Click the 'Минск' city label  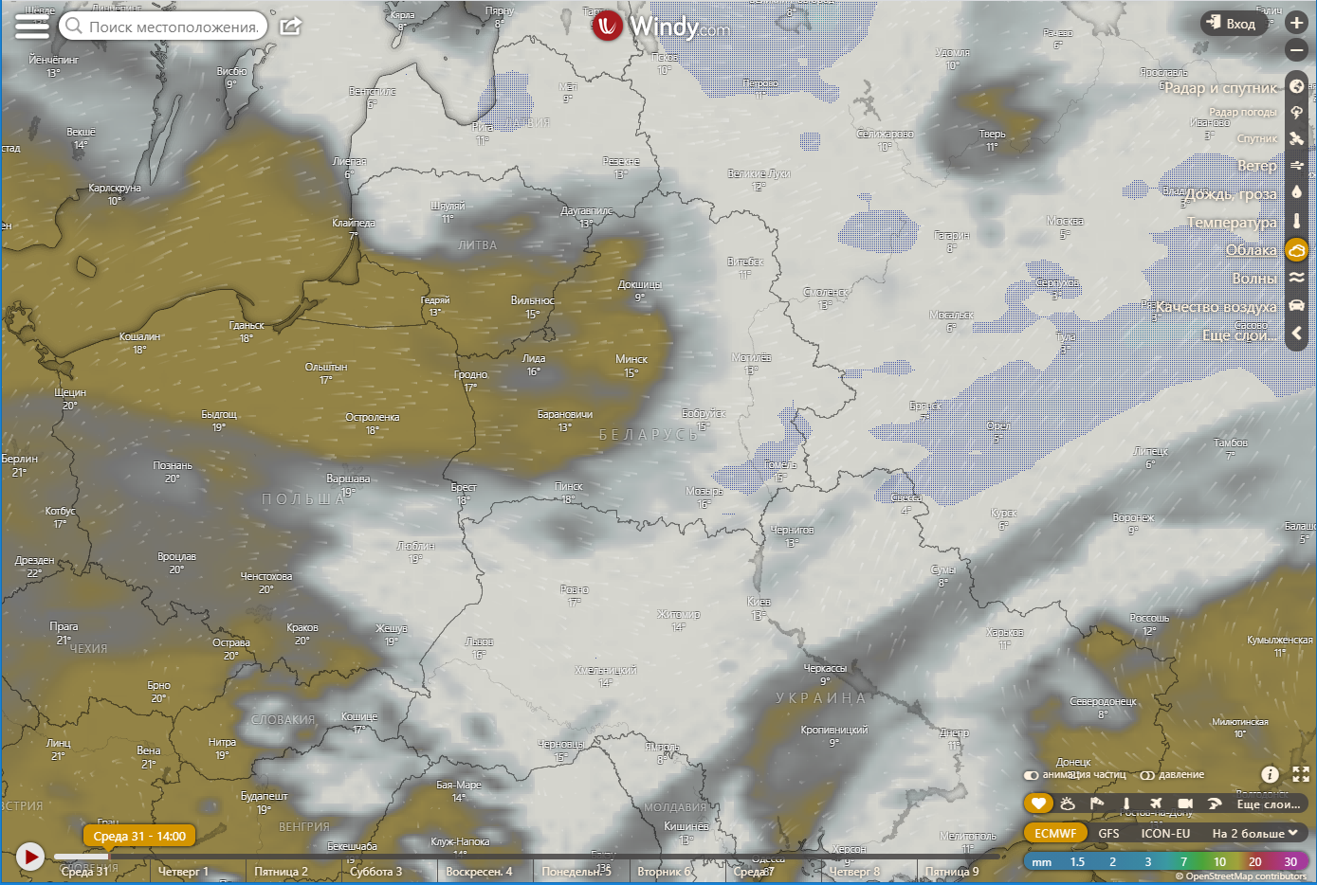click(x=631, y=359)
